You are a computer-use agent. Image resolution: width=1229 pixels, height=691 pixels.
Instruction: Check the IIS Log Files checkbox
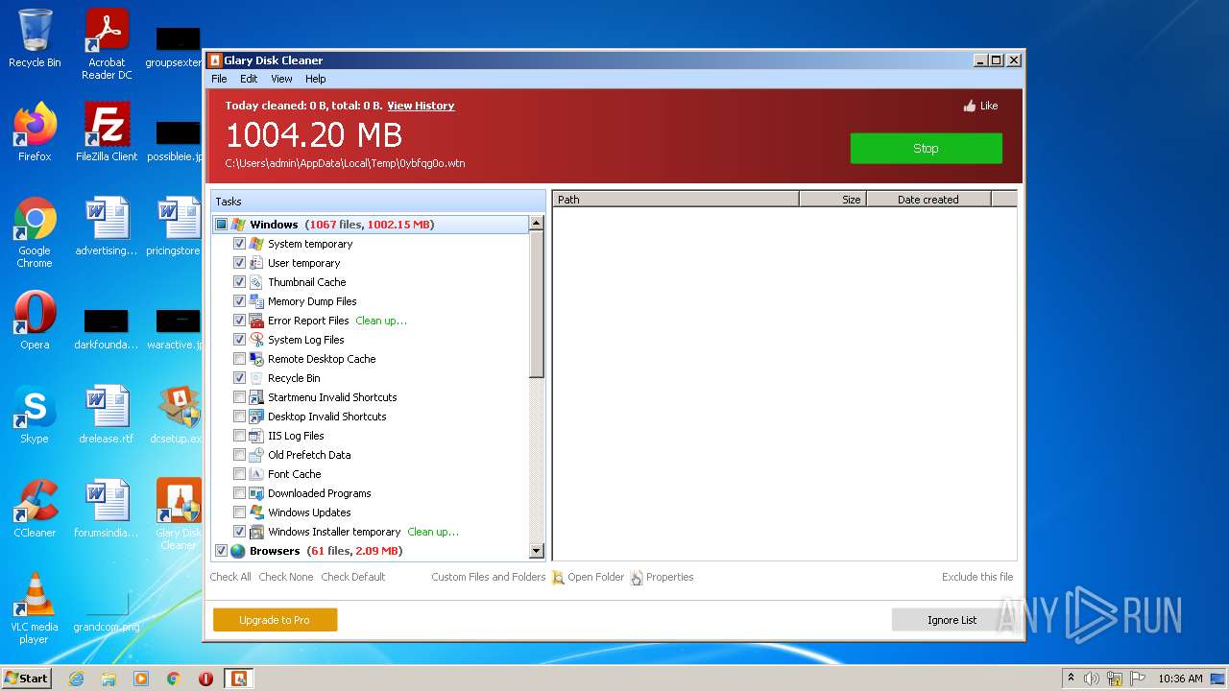pyautogui.click(x=239, y=436)
